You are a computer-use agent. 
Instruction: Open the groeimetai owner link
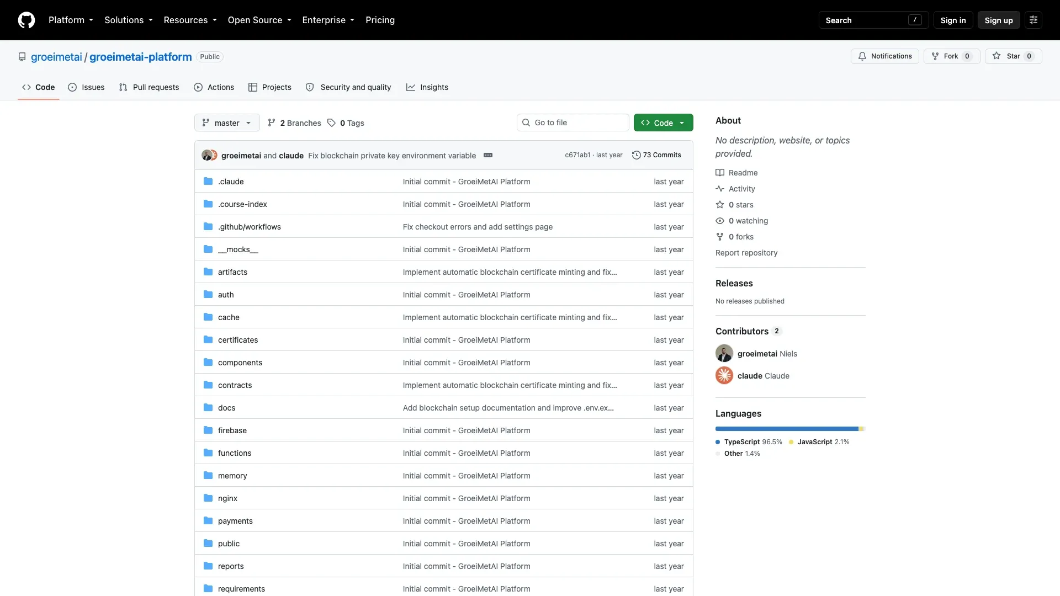coord(56,57)
